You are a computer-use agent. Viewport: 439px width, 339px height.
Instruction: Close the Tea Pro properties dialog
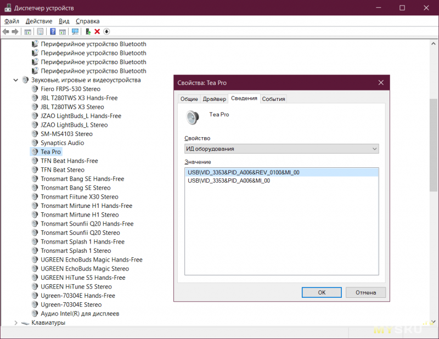[381, 83]
